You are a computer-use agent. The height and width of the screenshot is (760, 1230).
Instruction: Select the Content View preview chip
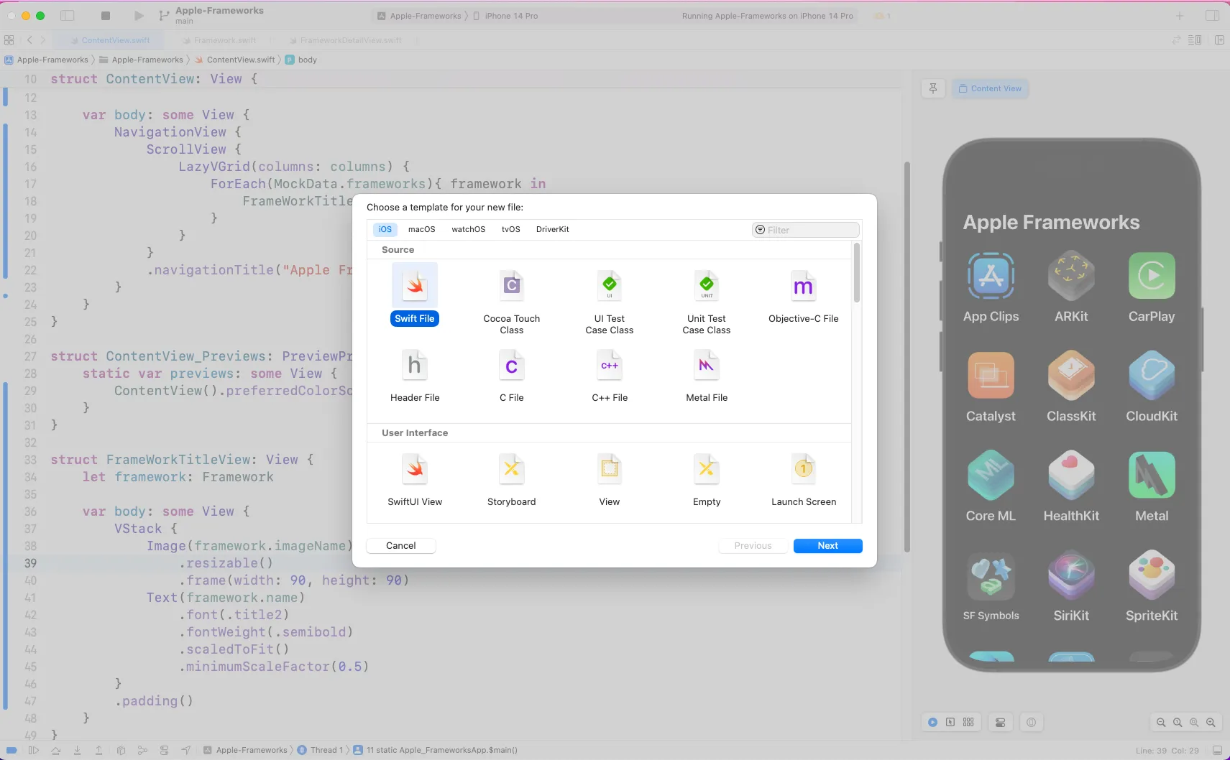coord(990,88)
